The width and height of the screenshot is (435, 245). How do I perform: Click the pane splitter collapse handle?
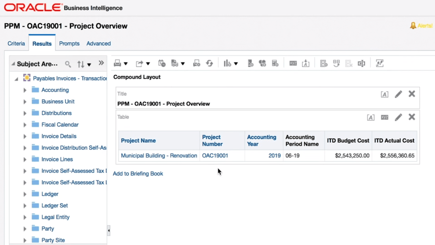[x=109, y=230]
